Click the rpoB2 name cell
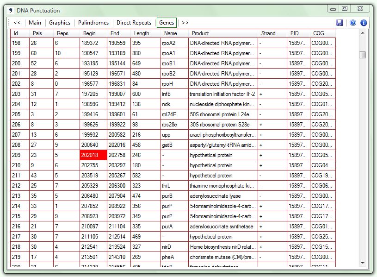The image size is (377, 277). [x=174, y=74]
